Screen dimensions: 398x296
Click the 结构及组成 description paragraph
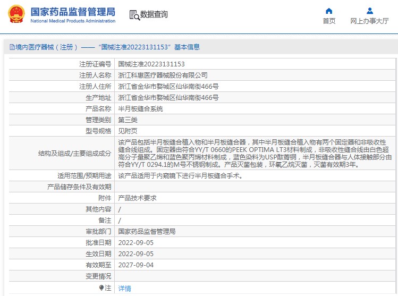pyautogui.click(x=255, y=154)
